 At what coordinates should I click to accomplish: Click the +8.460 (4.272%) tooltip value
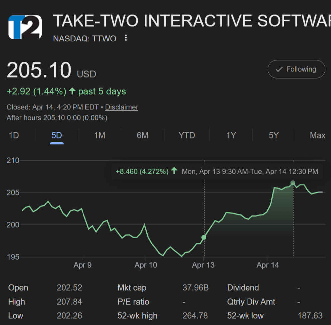click(142, 171)
